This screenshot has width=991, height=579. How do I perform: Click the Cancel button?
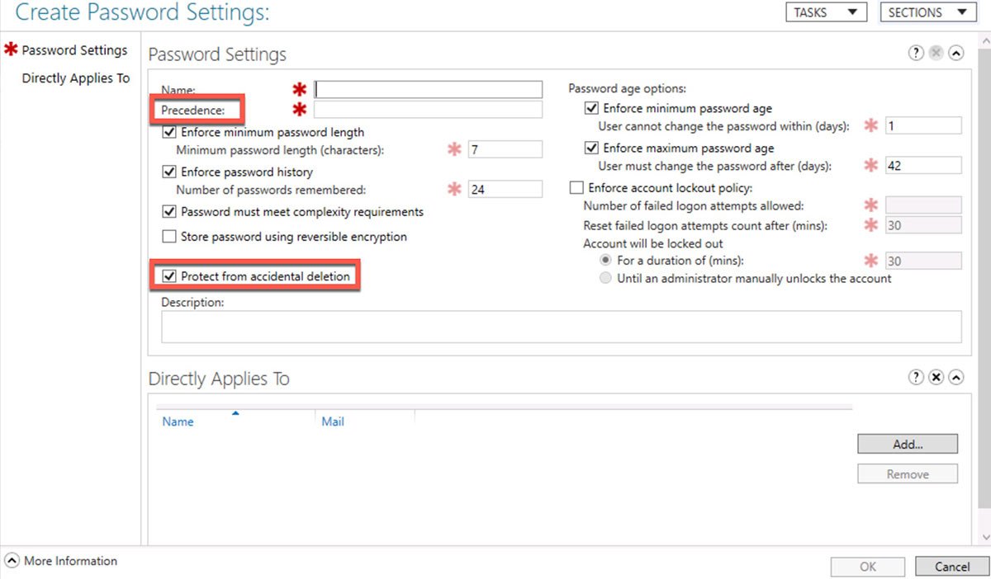(x=951, y=567)
